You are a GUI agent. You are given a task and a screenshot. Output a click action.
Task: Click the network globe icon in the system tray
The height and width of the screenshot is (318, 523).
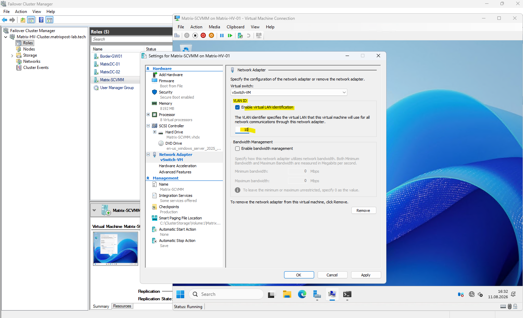pyautogui.click(x=472, y=294)
